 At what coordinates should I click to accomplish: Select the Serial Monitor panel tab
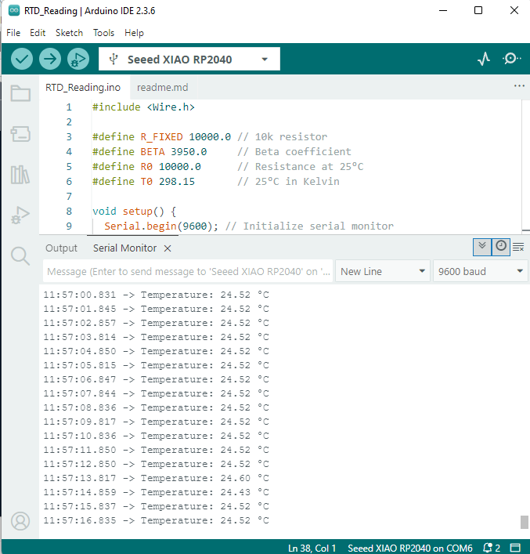point(124,248)
